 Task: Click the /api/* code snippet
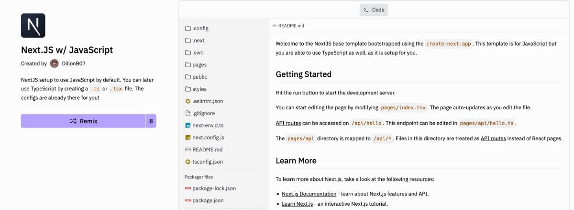[383, 139]
